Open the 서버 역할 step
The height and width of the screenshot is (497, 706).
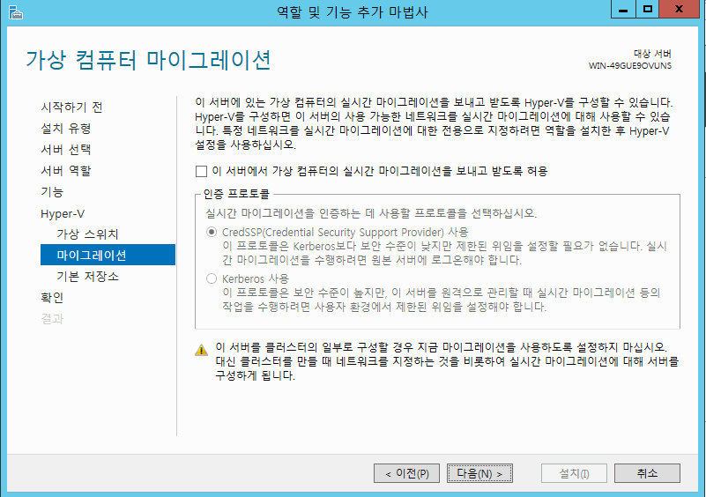66,171
